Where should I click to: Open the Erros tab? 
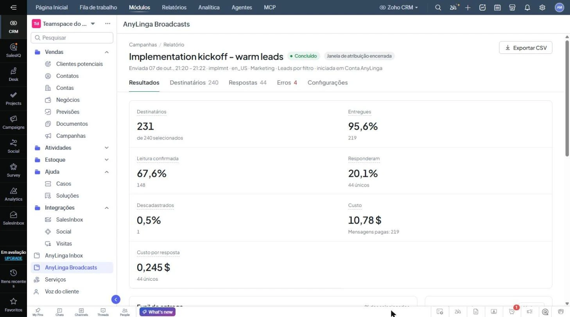click(287, 83)
